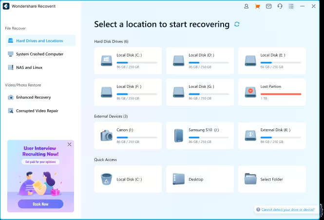Viewport: 324px width, 220px height.
Task: Close the User Interview banner
Action: pyautogui.click(x=69, y=144)
